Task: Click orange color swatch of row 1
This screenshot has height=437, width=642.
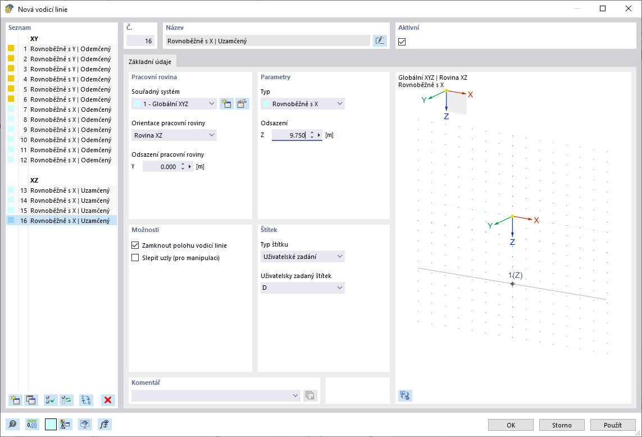Action: (11, 48)
